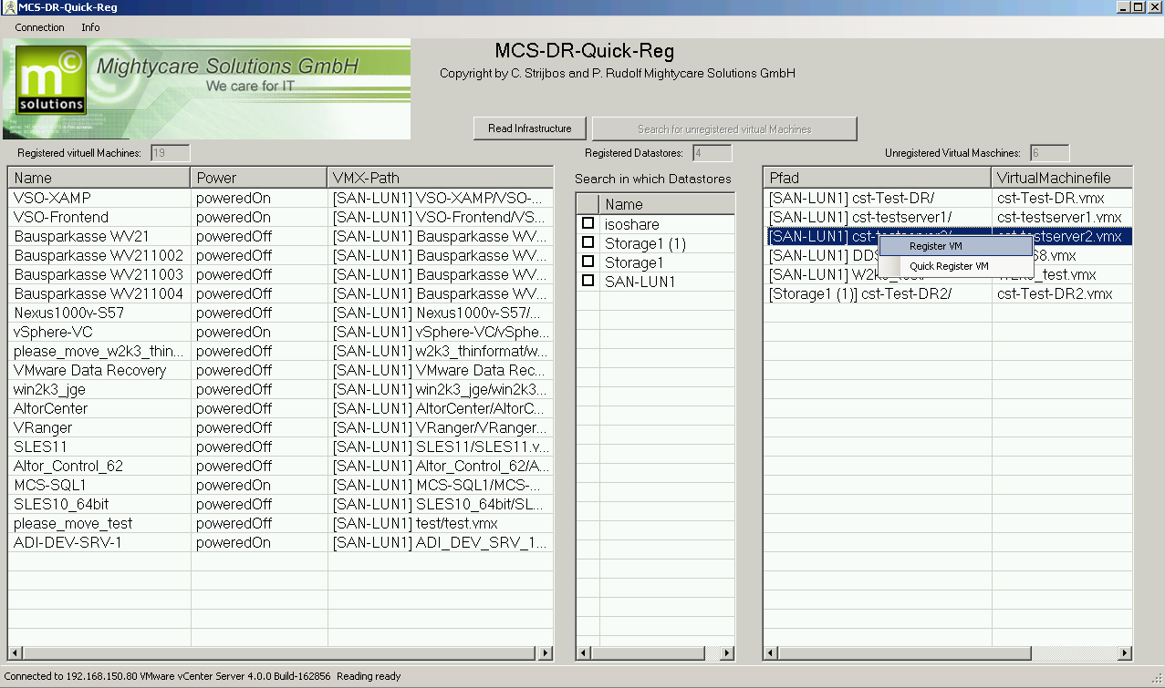
Task: Click left arrow of unregistered machines scrollbar
Action: pos(773,653)
